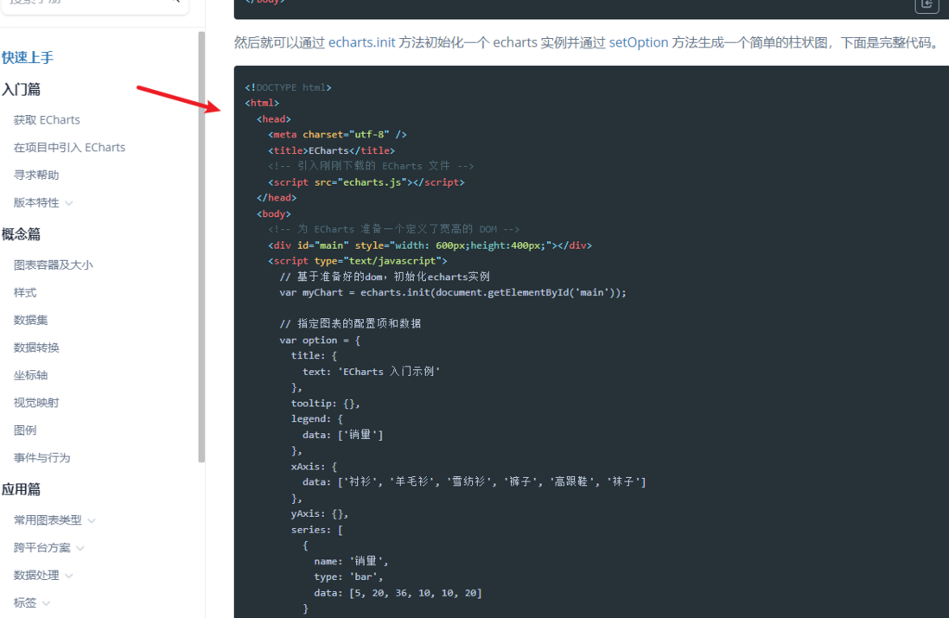
Task: Click the xAxis data array line
Action: [474, 481]
